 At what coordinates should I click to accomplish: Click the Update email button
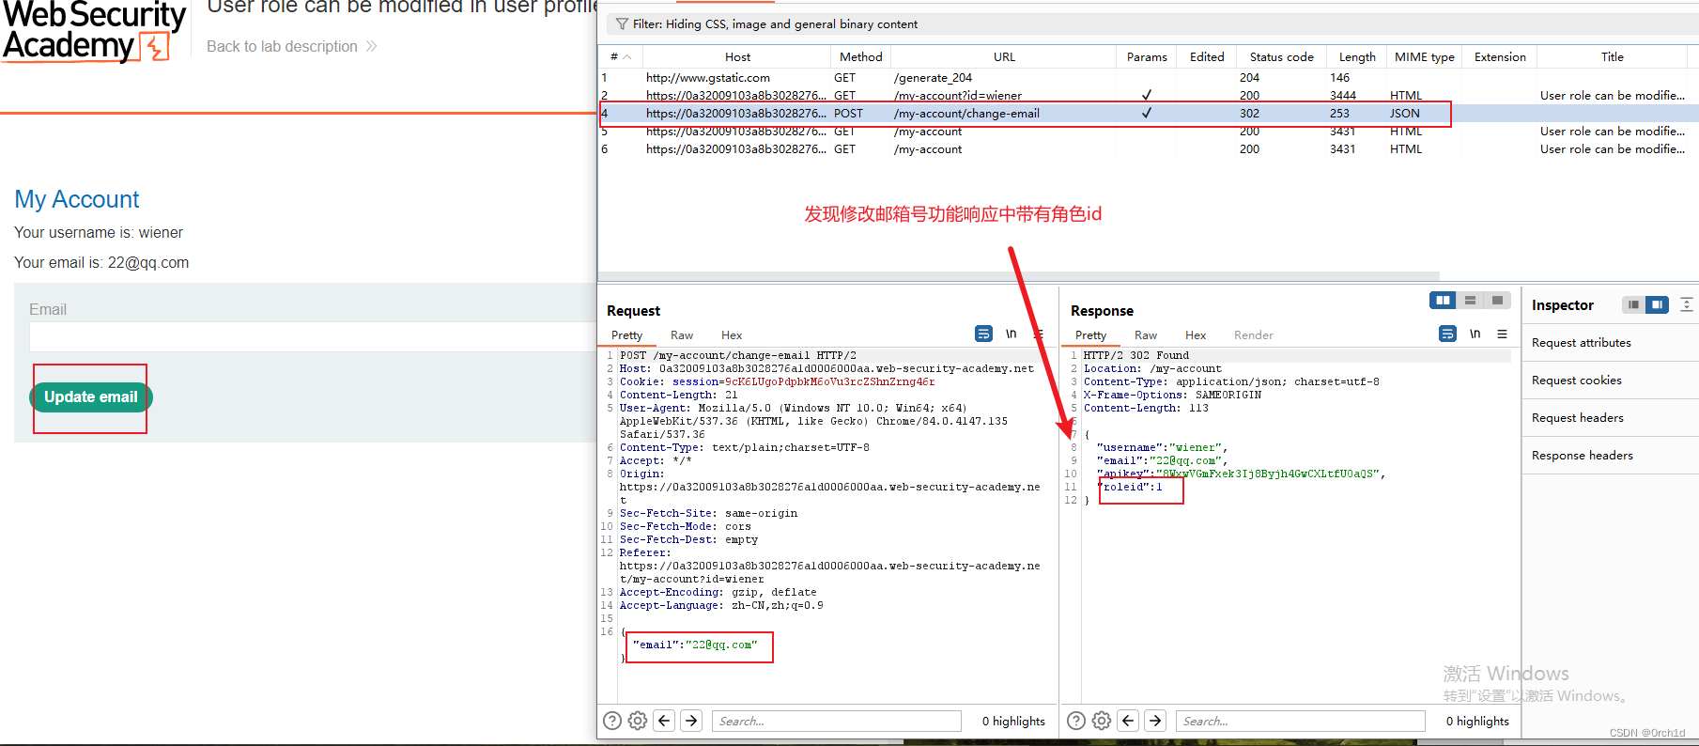pos(91,397)
